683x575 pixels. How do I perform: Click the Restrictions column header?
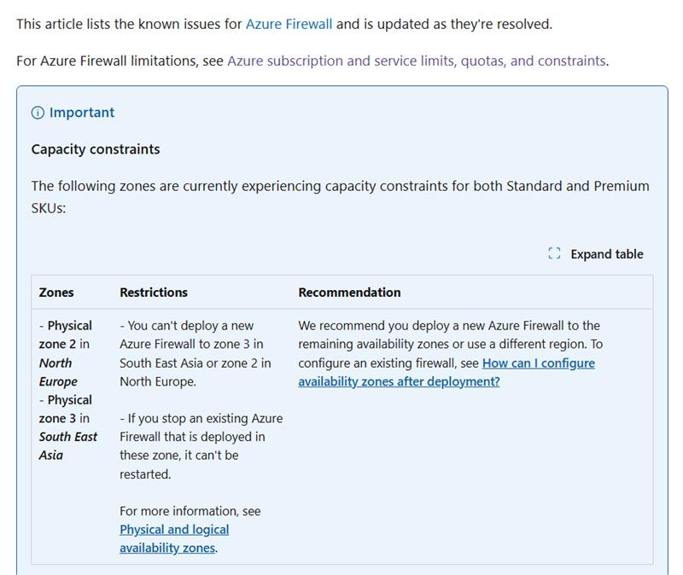click(154, 293)
